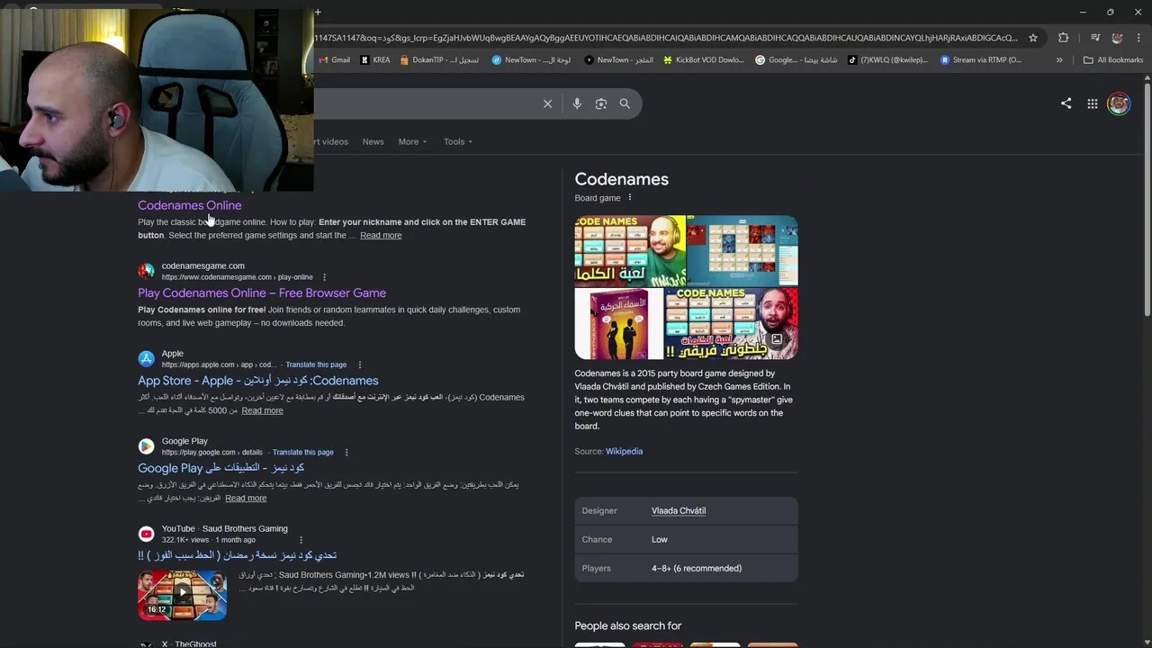Screen dimensions: 1152x648
Task: Open Codenames knowledge panel options menu
Action: (x=630, y=198)
